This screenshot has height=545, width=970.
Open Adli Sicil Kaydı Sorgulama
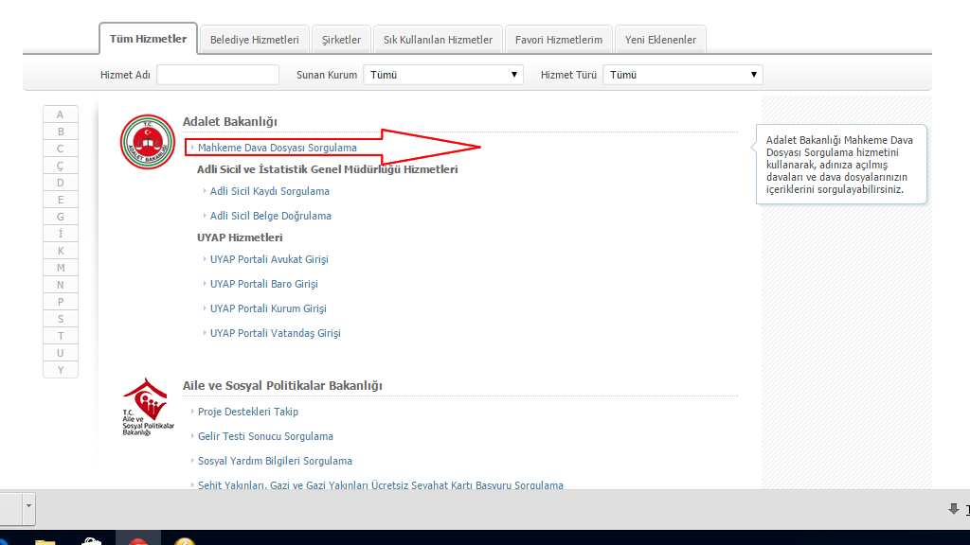(x=270, y=191)
